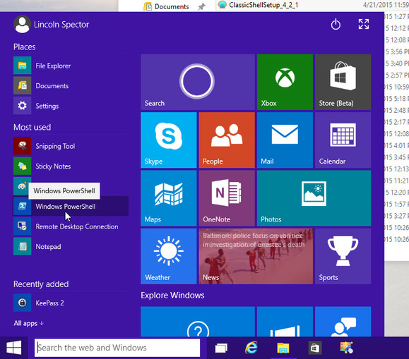Click the pin icon next to Documents
This screenshot has width=409, height=359.
point(201,7)
